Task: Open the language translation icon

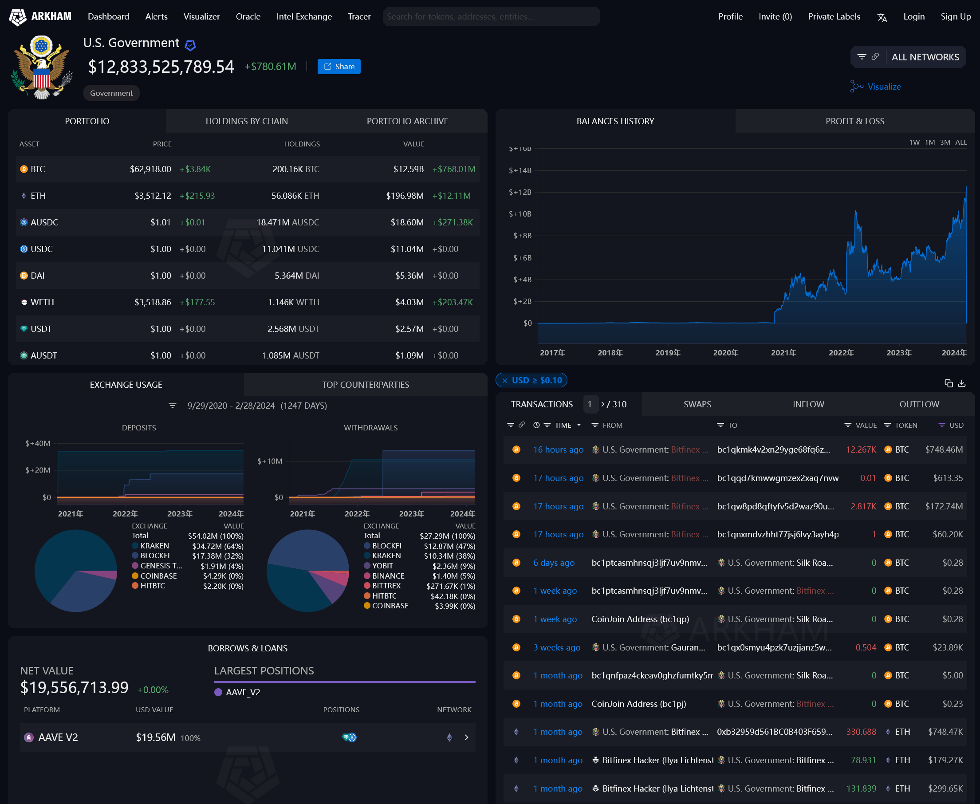Action: pyautogui.click(x=882, y=17)
